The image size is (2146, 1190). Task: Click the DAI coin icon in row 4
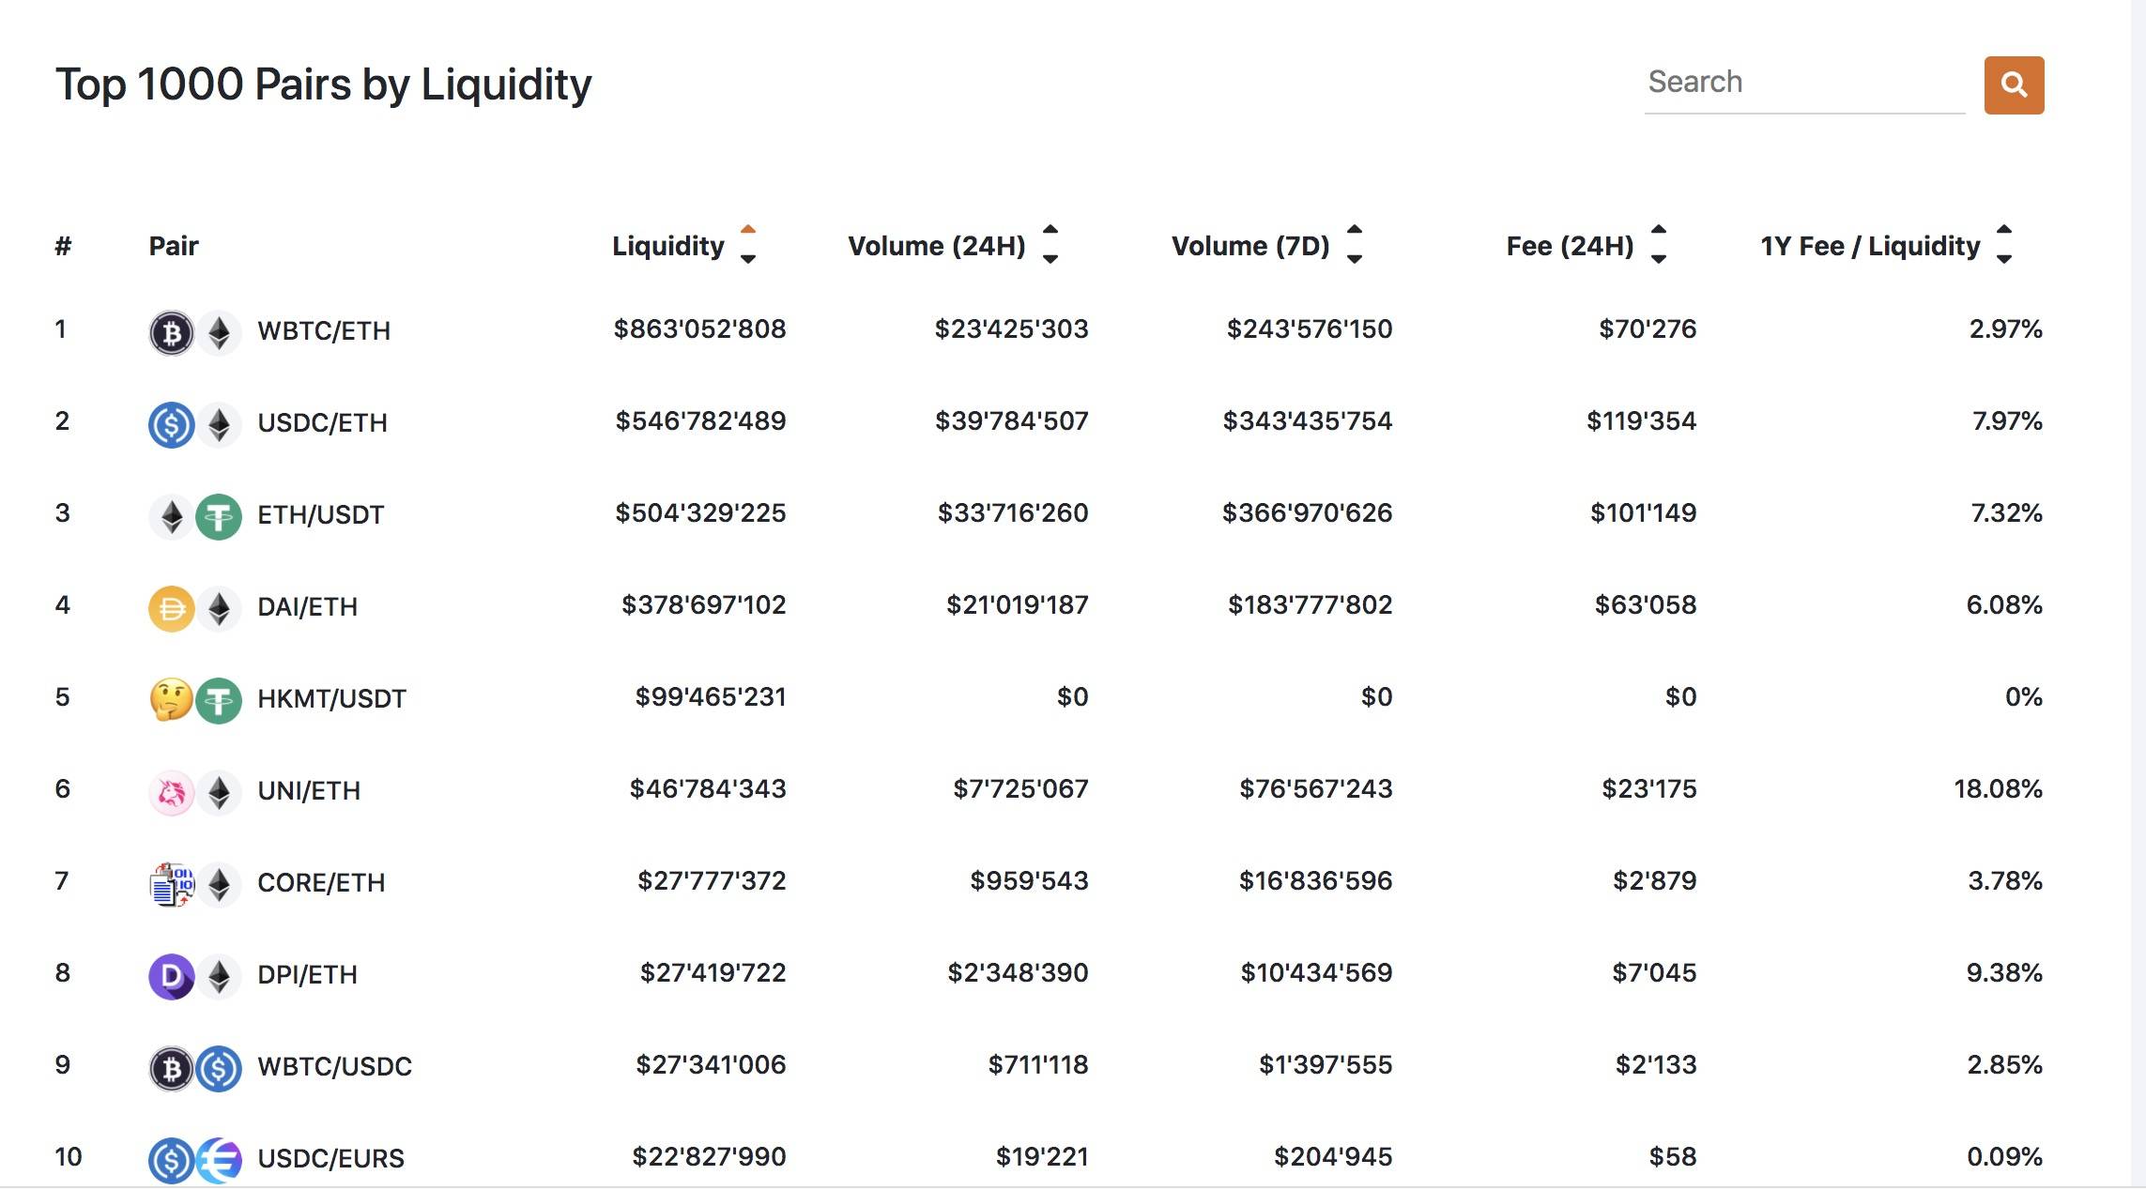coord(172,608)
